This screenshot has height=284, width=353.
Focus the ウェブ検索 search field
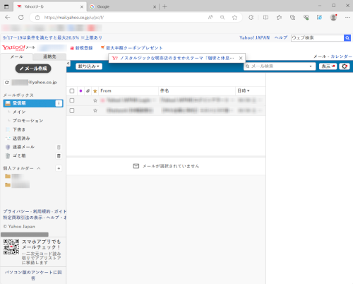(317, 37)
